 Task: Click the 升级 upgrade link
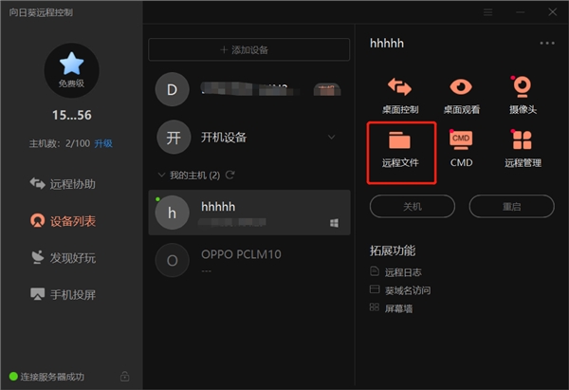pyautogui.click(x=103, y=143)
